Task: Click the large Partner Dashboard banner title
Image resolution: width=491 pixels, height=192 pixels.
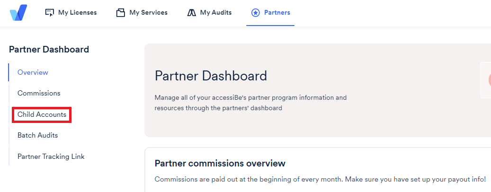Action: [x=211, y=76]
